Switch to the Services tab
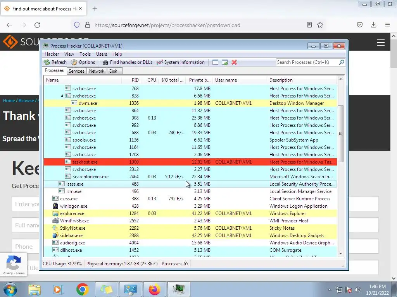Viewport: 397px width, 297px height. coord(76,71)
